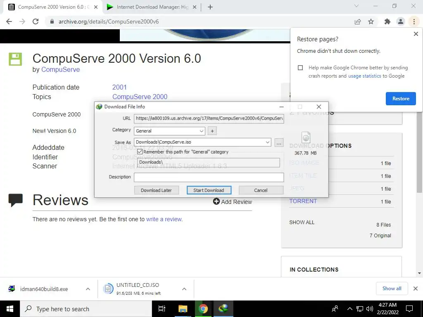Click SHOW ALL download options

[x=302, y=222]
